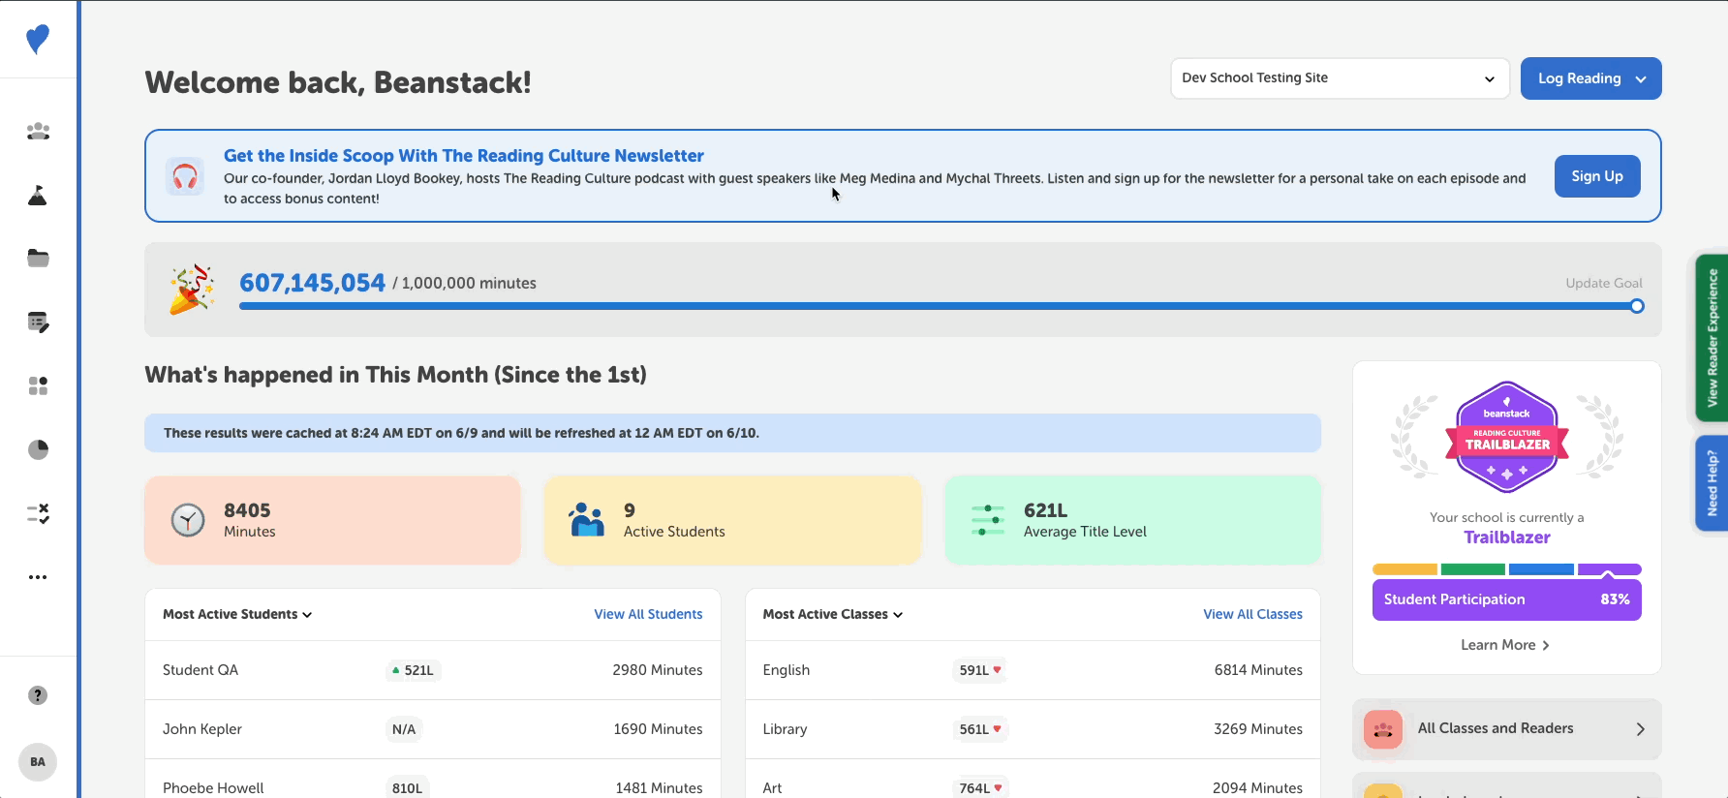Open the All Classes and Readers card
Image resolution: width=1728 pixels, height=798 pixels.
click(1506, 729)
